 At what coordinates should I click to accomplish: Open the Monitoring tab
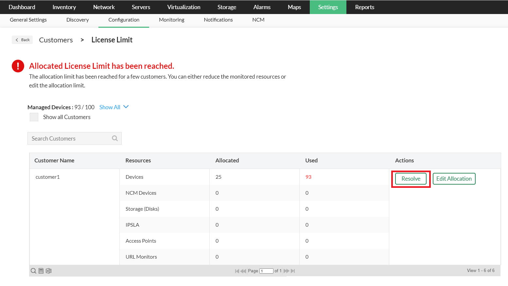pos(172,20)
